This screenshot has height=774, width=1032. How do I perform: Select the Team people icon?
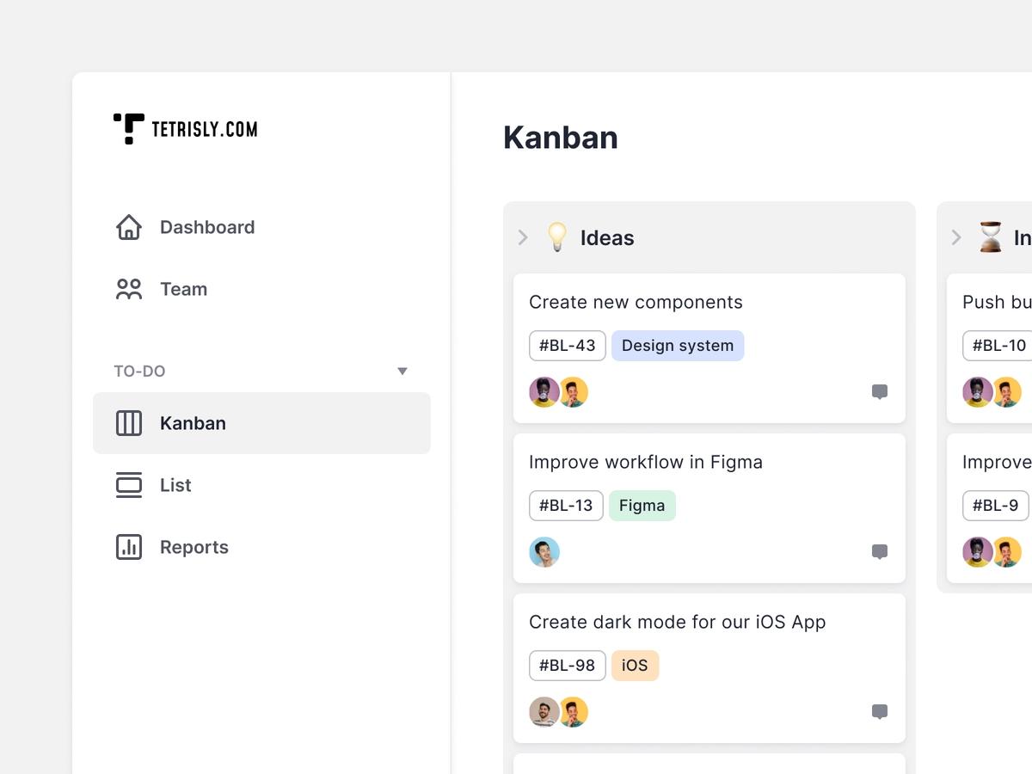click(129, 289)
